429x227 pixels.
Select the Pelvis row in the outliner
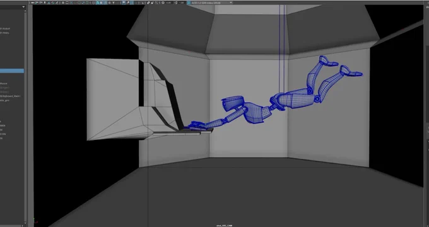pos(4,33)
